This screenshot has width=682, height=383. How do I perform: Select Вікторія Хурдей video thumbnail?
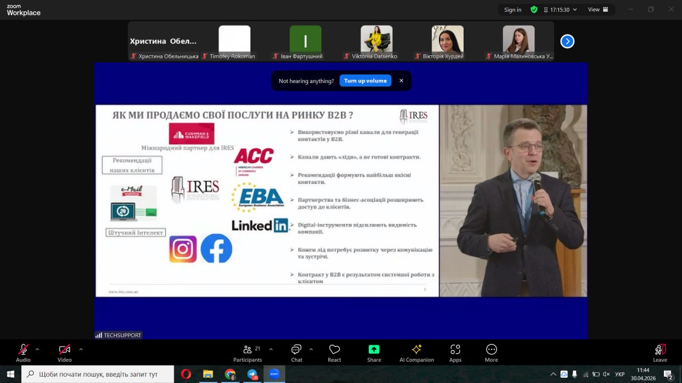tap(448, 41)
